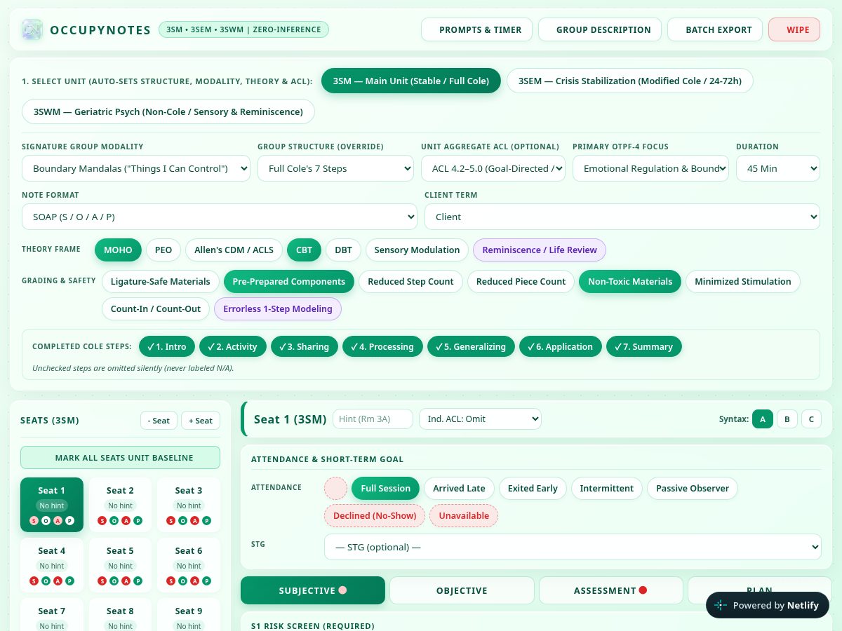Expand the Unit Aggregate ACL dropdown
Screen dimensions: 842x631
(x=493, y=168)
